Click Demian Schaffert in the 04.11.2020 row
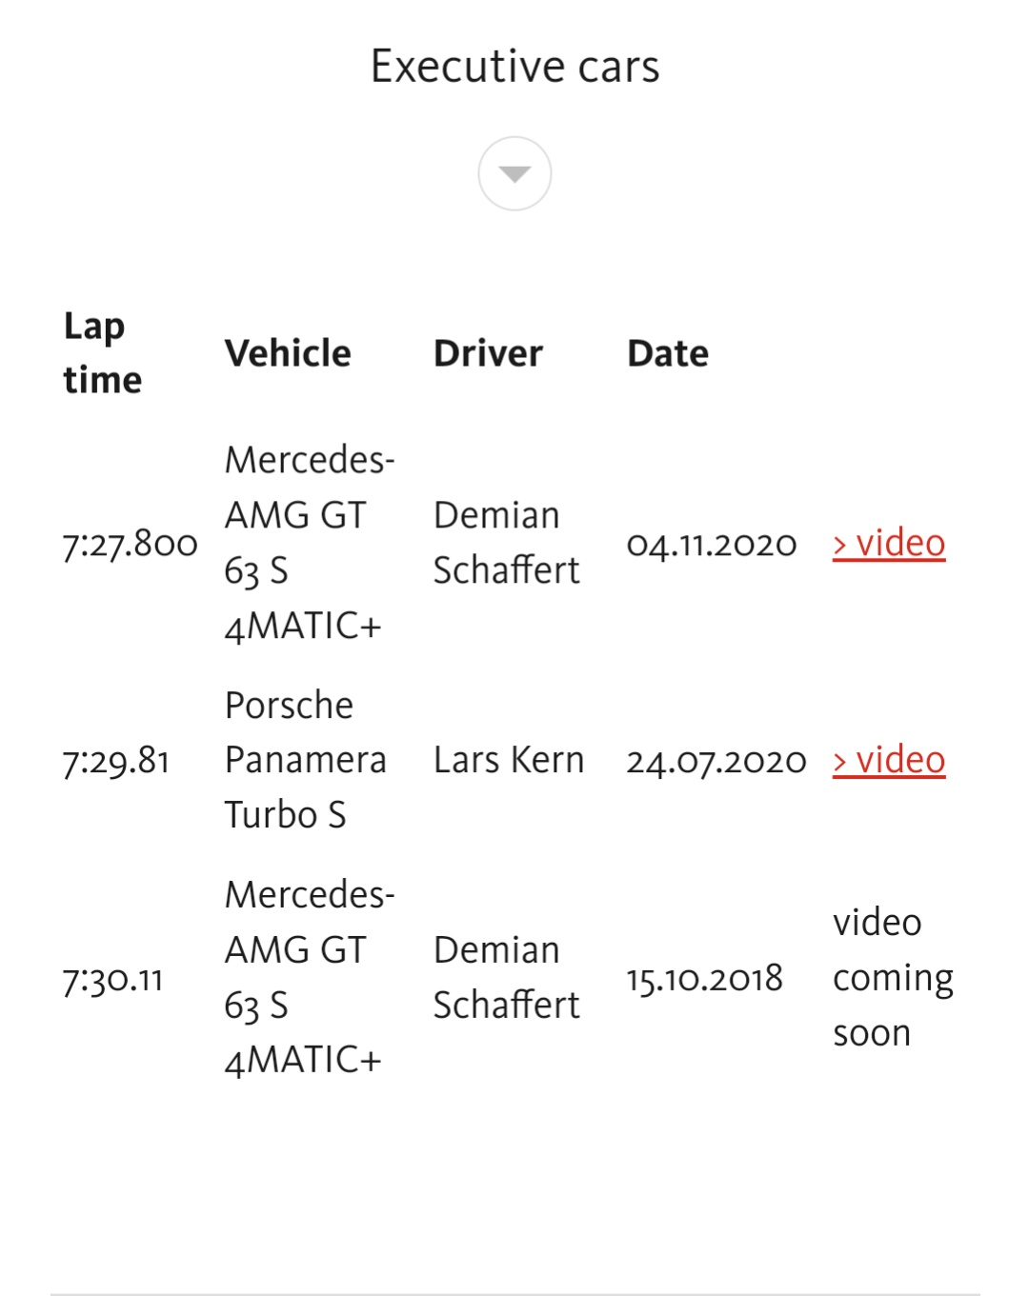The height and width of the screenshot is (1296, 1028). pyautogui.click(x=506, y=543)
